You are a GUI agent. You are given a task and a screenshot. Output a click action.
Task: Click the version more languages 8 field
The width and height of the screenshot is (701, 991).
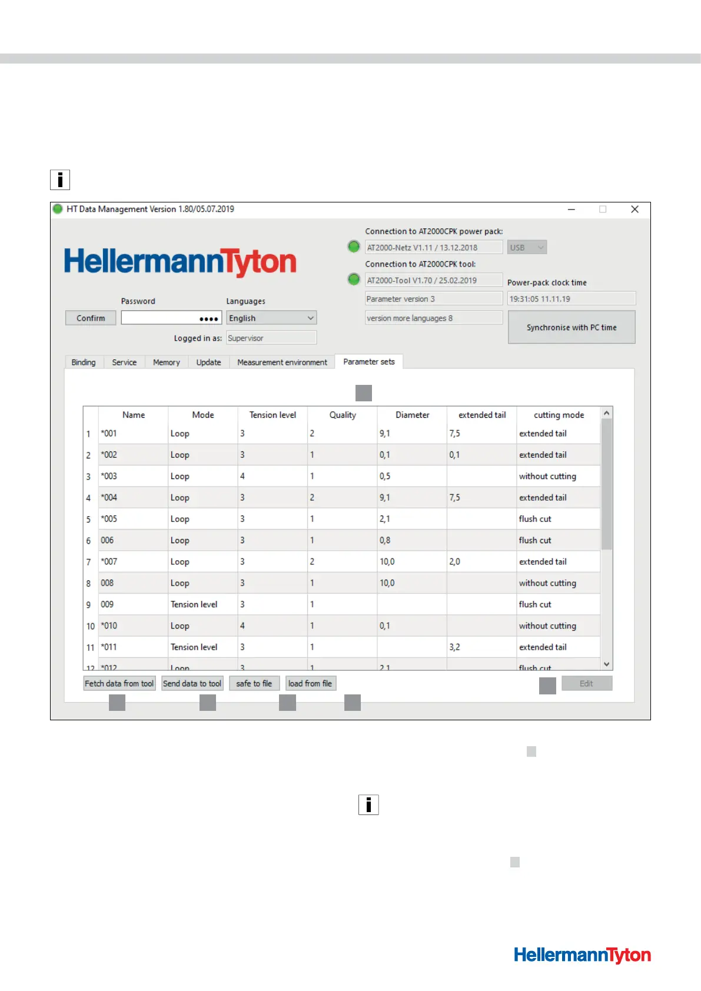434,318
